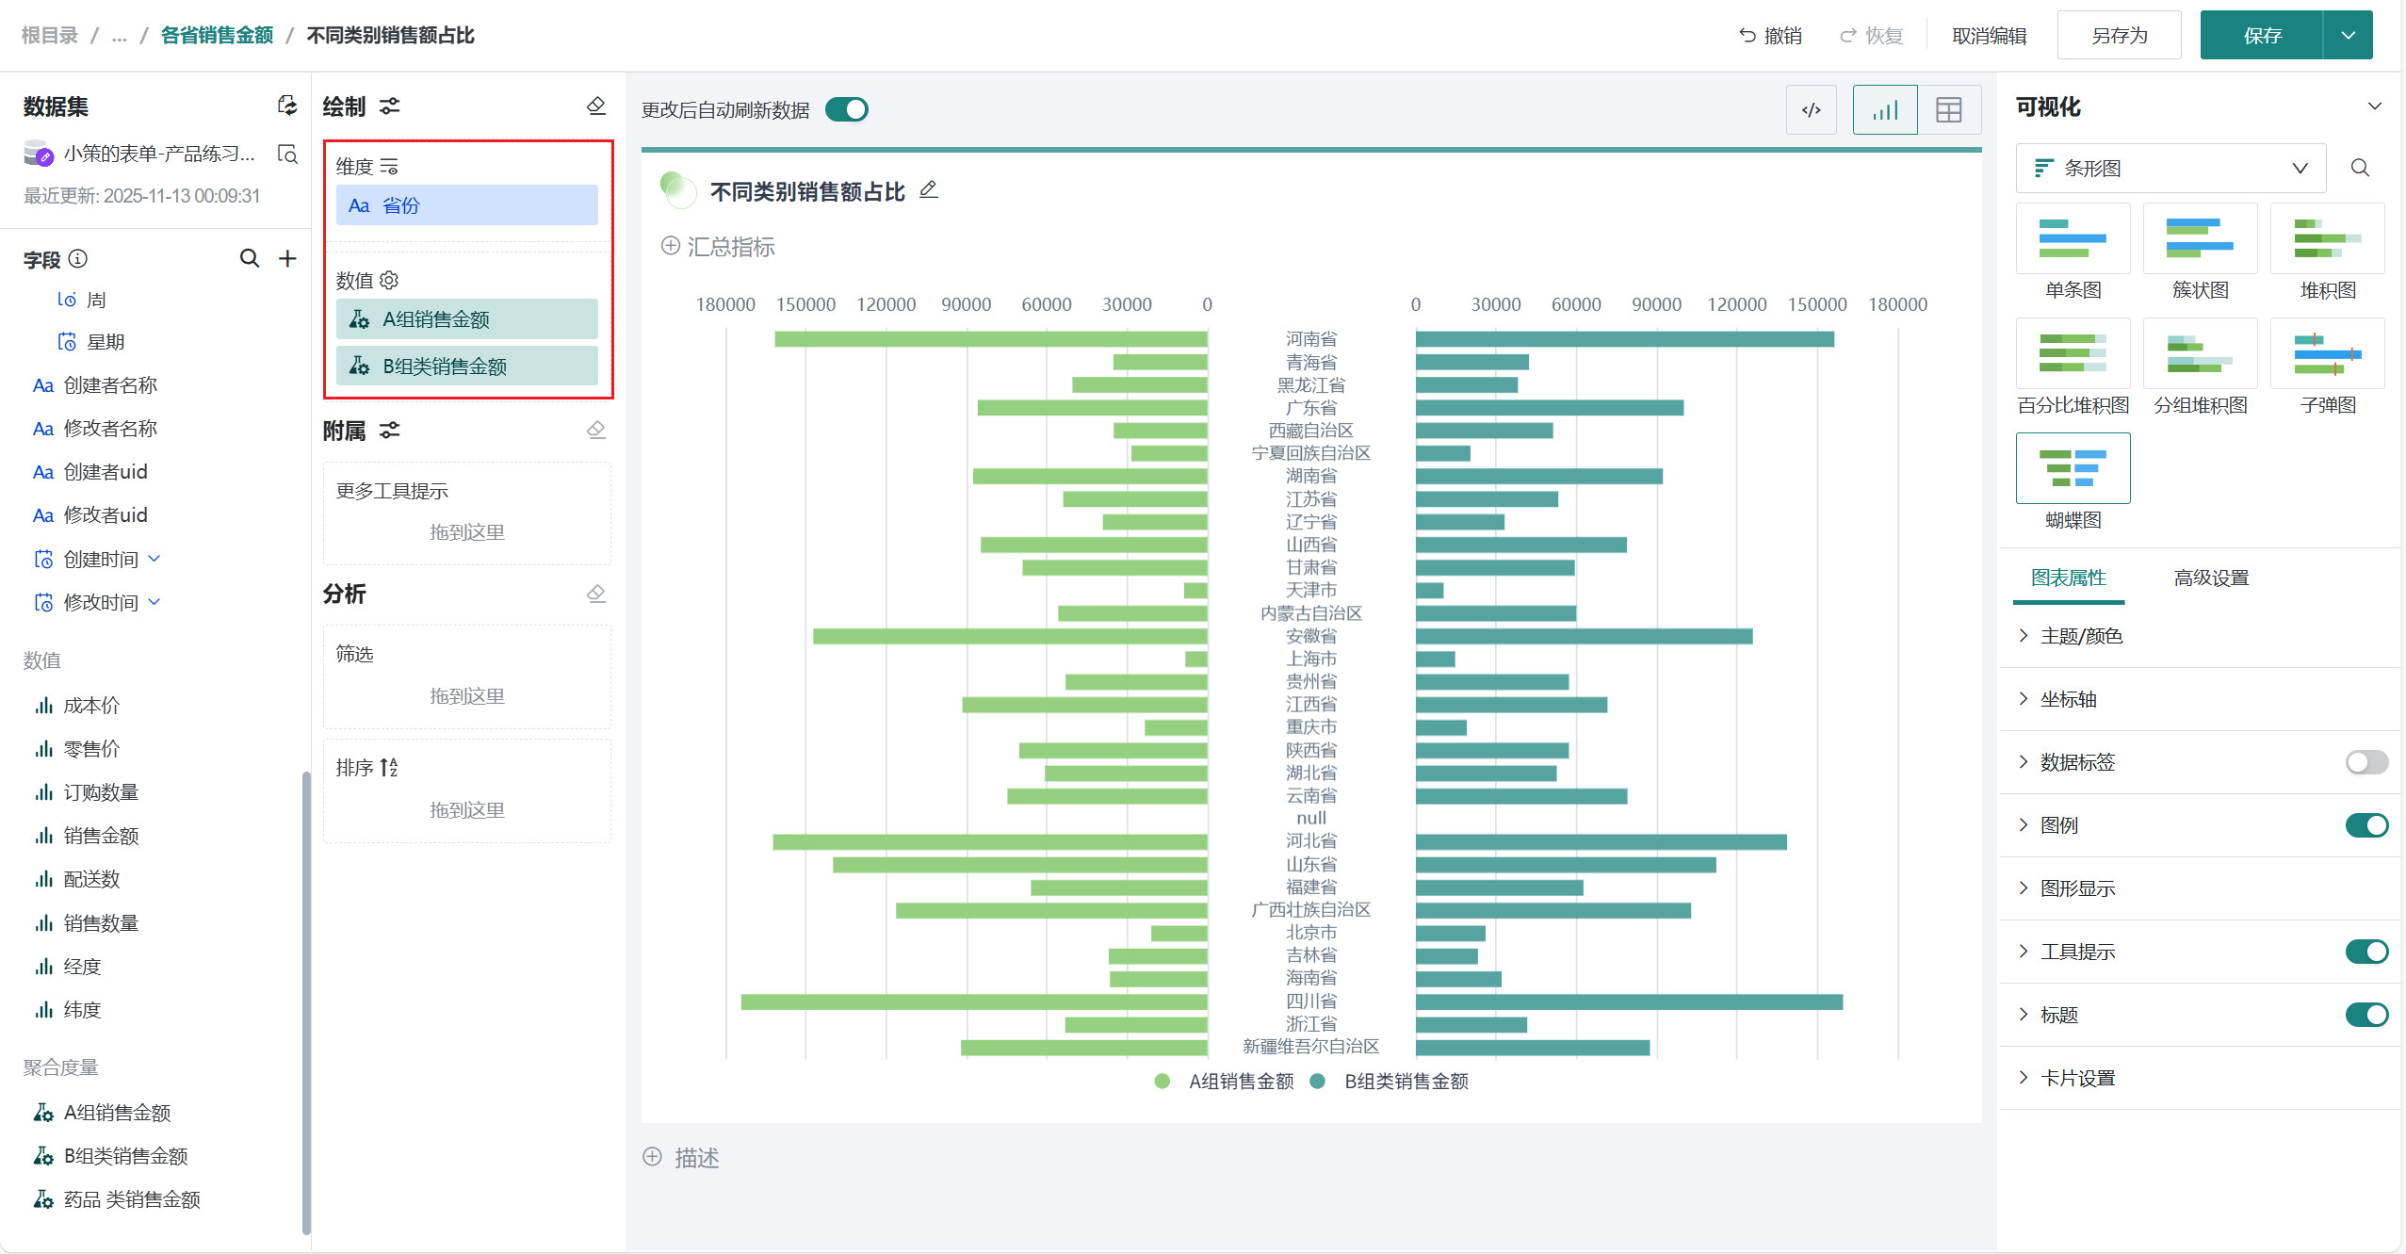Select the 蝴蝶图 chart thumbnail
This screenshot has width=2406, height=1254.
tap(2073, 469)
